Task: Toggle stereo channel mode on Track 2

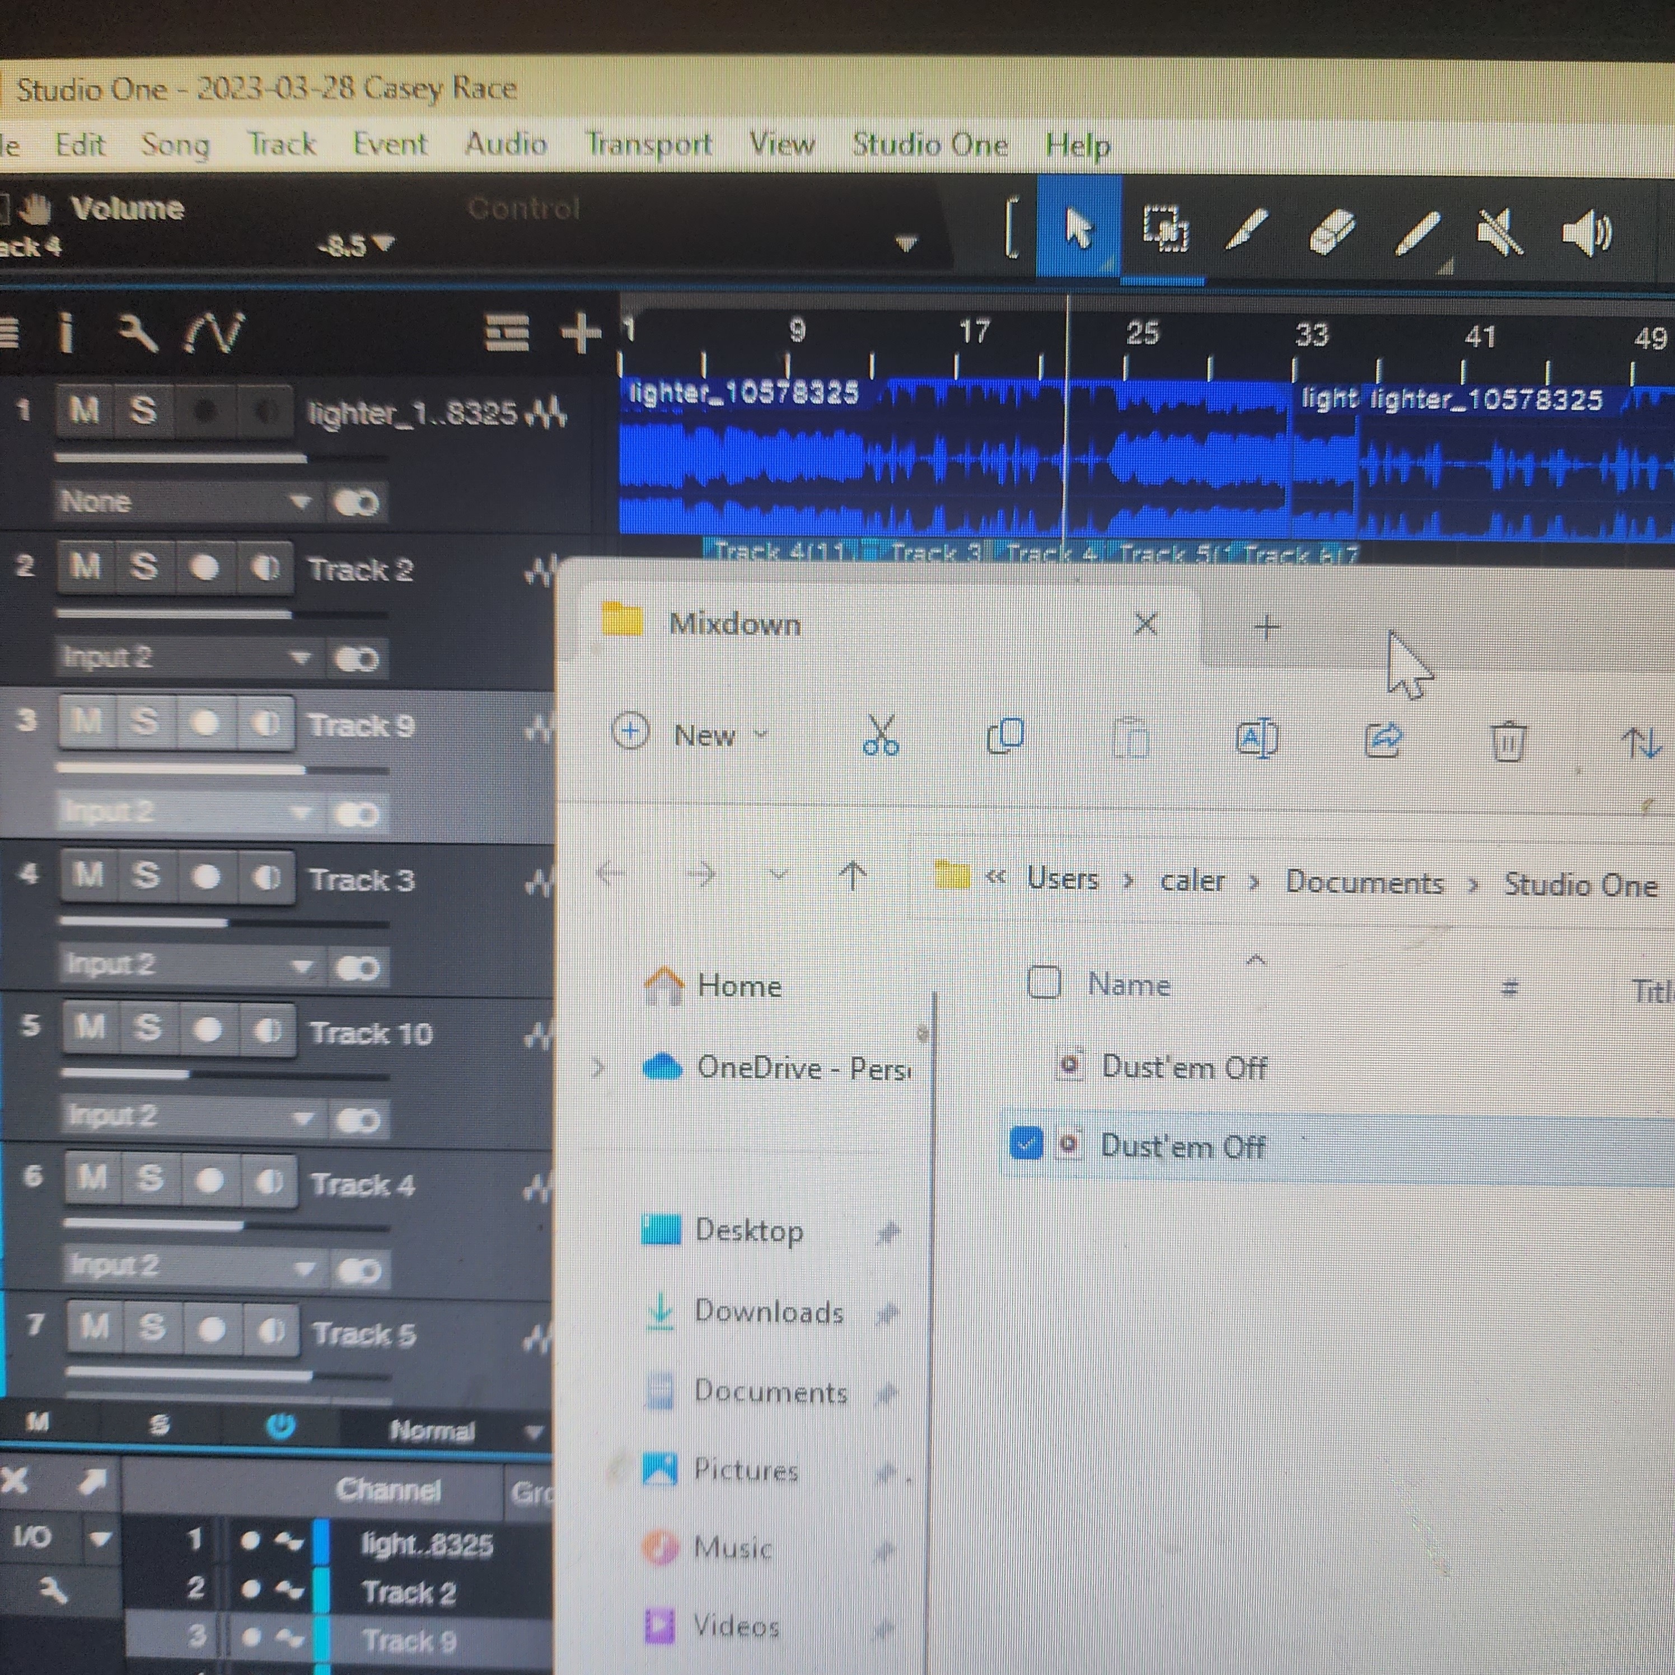Action: click(355, 660)
